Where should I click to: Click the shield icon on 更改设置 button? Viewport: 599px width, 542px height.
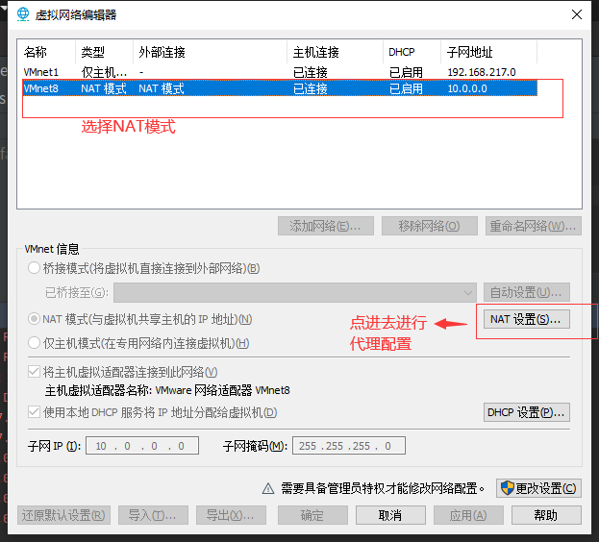[508, 488]
